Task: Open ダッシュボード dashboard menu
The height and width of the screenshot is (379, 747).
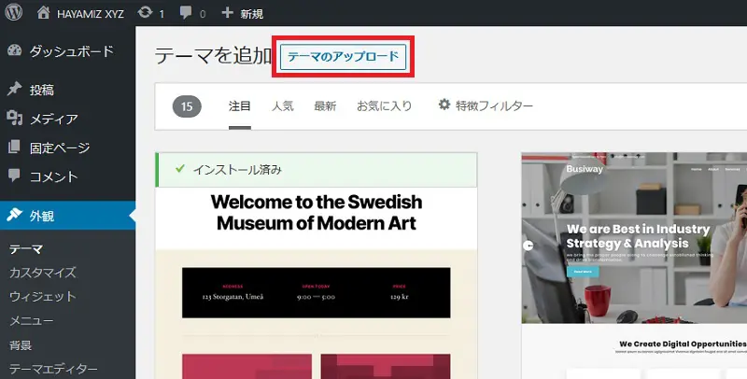Action: (71, 51)
